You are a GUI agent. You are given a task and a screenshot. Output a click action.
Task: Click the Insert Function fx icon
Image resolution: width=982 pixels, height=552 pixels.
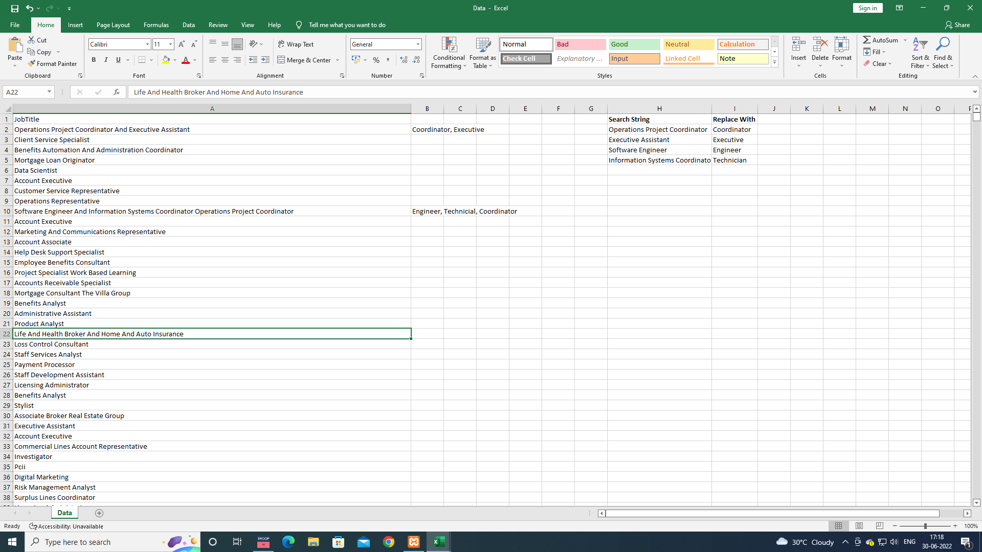click(x=117, y=92)
